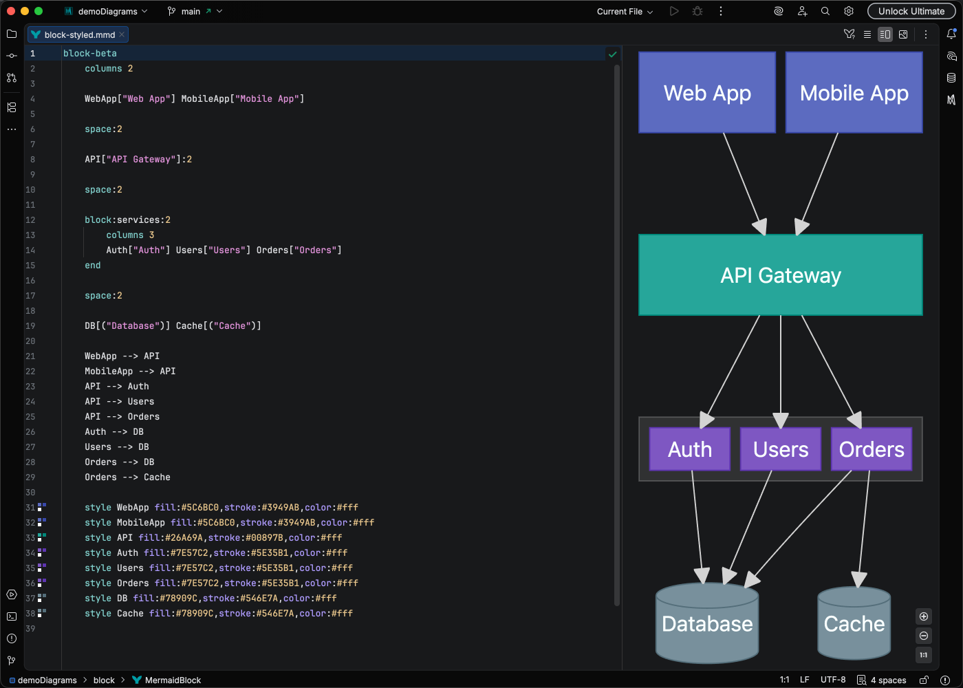Click the Mermaid sidebar icon
963x688 pixels.
point(951,100)
